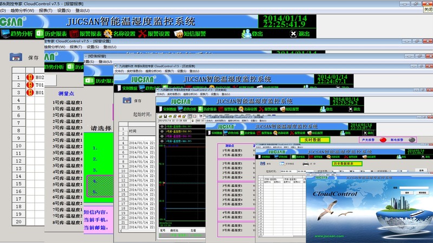
Task: Select row 10 header in the alarm report table
Action: 18,146
